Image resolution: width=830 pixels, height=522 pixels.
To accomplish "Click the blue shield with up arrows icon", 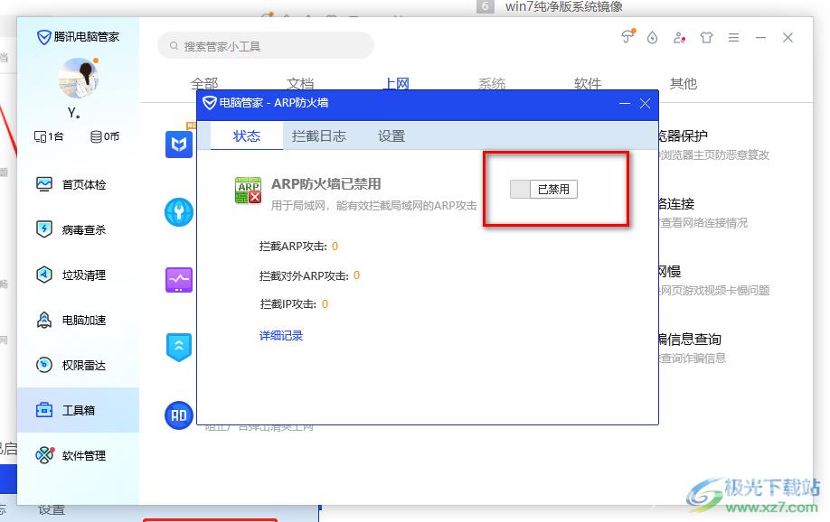I will tap(179, 347).
